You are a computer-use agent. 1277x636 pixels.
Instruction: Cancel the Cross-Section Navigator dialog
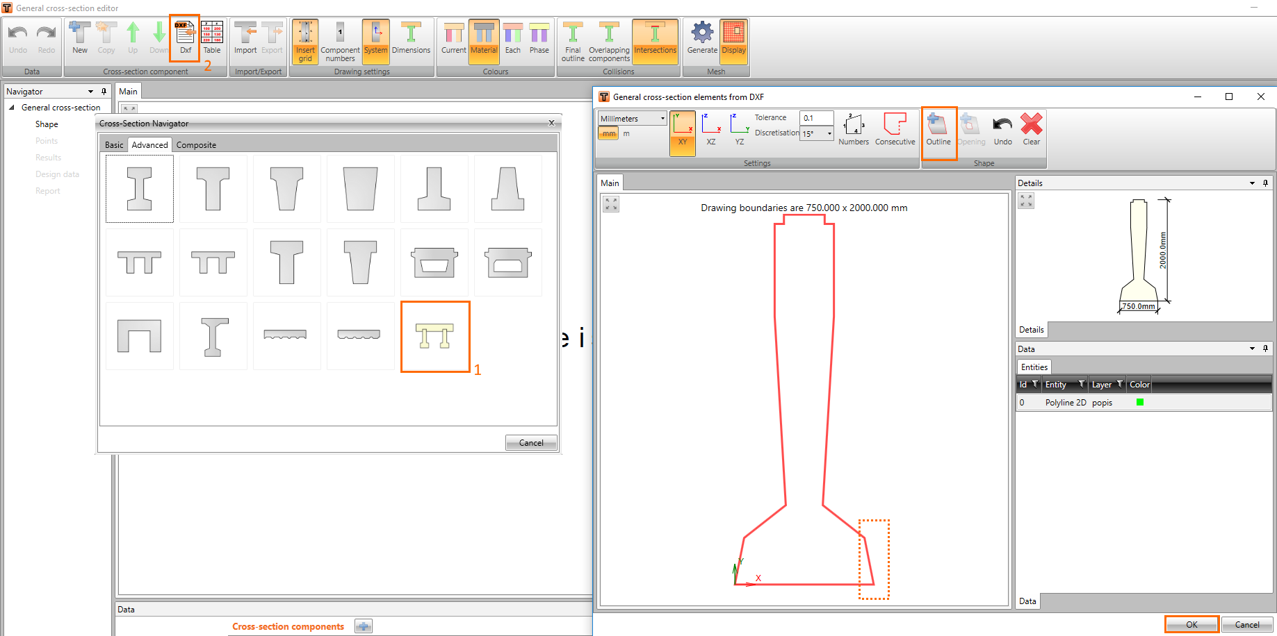(x=531, y=443)
